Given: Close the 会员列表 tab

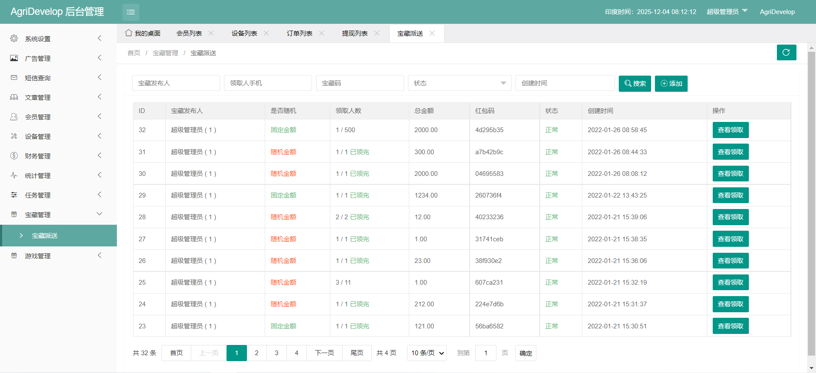Looking at the screenshot, I should coord(211,33).
